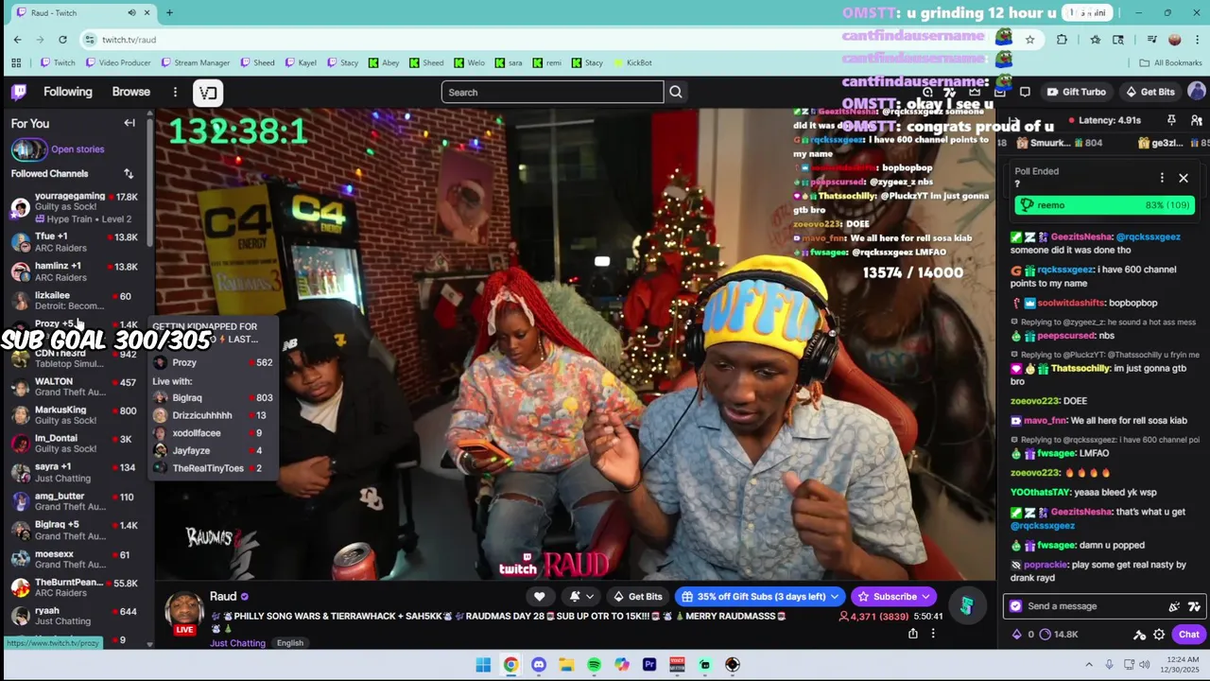Open All Bookmarks folder

coord(1170,62)
